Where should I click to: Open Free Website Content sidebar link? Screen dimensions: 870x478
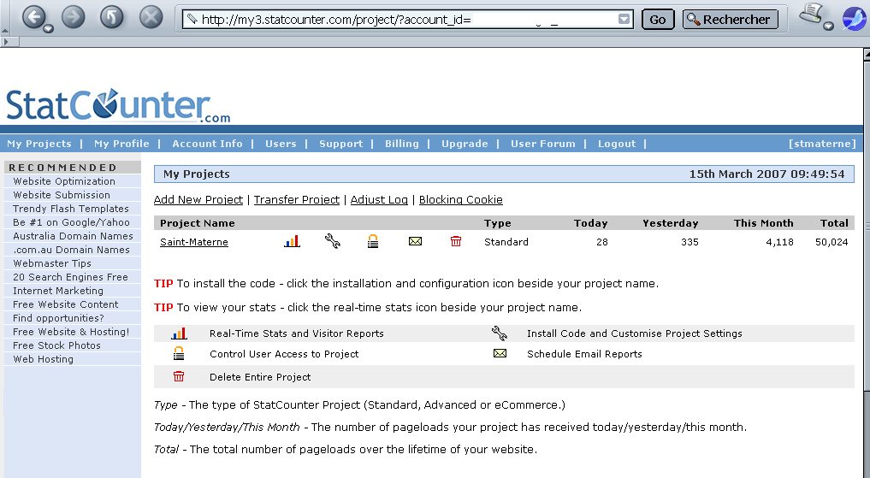pyautogui.click(x=66, y=304)
